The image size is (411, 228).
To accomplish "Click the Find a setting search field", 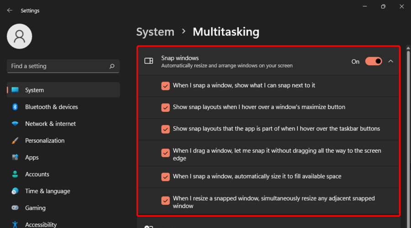I will click(x=63, y=66).
